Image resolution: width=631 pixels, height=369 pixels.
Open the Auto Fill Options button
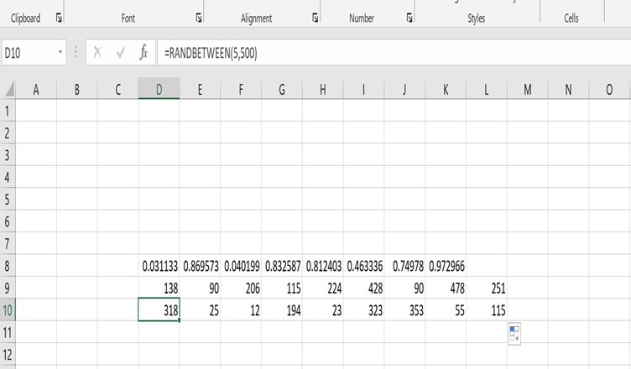click(x=514, y=334)
